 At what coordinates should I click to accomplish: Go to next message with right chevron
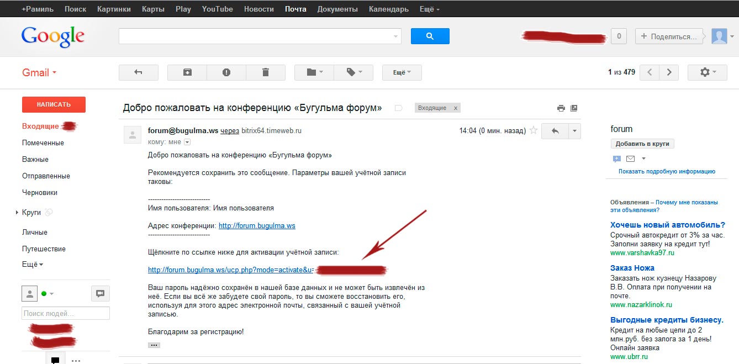669,72
